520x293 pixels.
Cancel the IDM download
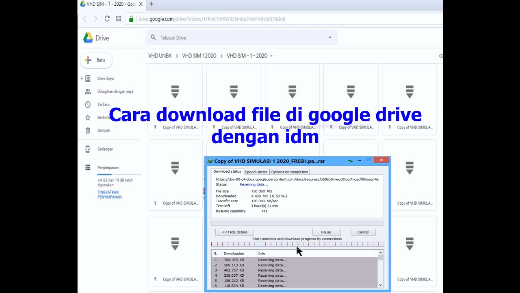(x=363, y=232)
